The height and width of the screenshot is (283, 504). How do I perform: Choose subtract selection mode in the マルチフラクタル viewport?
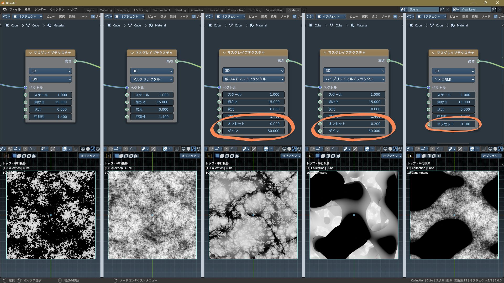(126, 156)
